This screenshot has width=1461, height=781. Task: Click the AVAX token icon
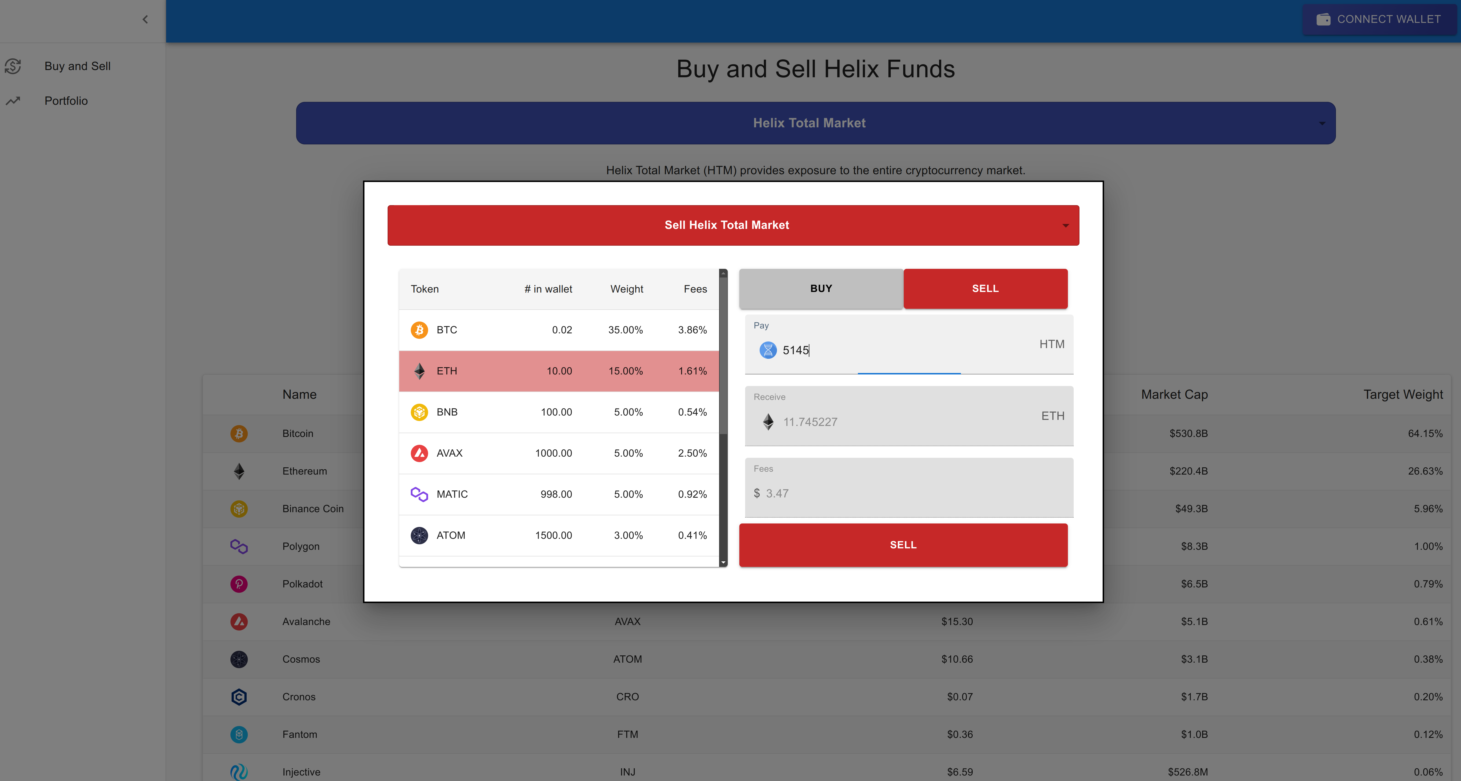[419, 453]
